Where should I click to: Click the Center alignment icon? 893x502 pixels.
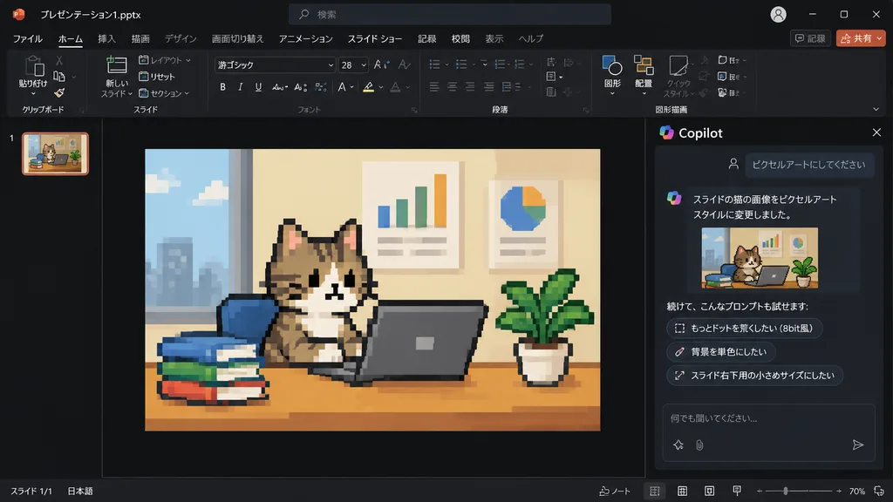coord(453,87)
